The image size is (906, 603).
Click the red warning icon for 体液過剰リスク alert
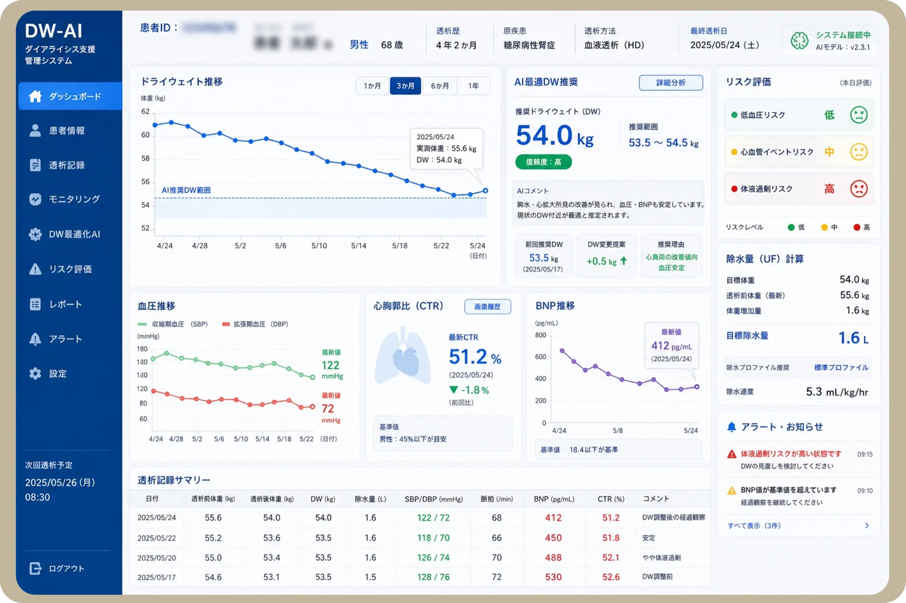[731, 454]
